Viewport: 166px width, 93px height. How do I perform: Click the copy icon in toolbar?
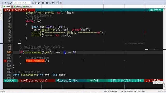(33, 3)
